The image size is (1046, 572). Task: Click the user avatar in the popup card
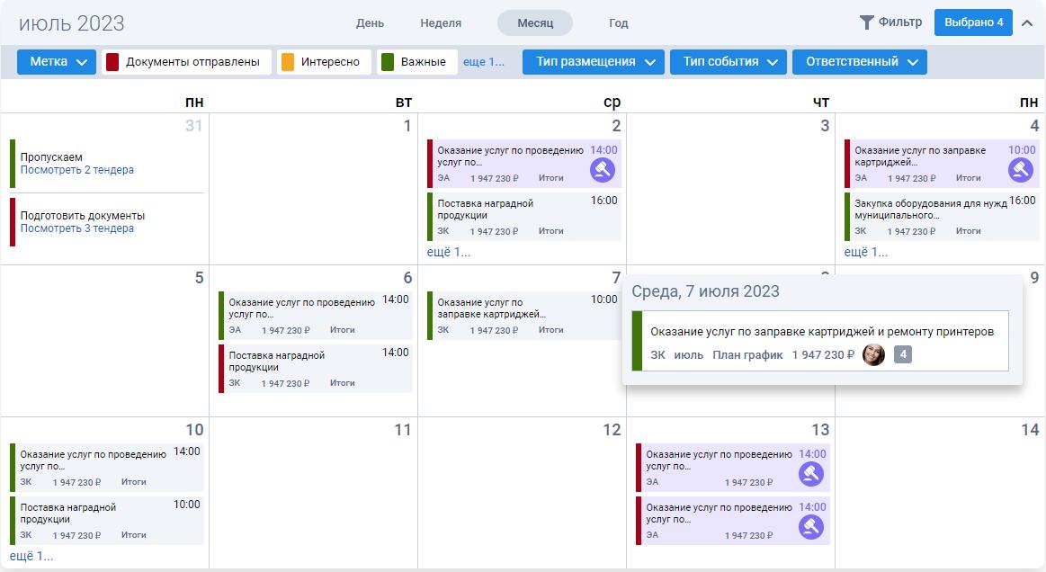[873, 354]
